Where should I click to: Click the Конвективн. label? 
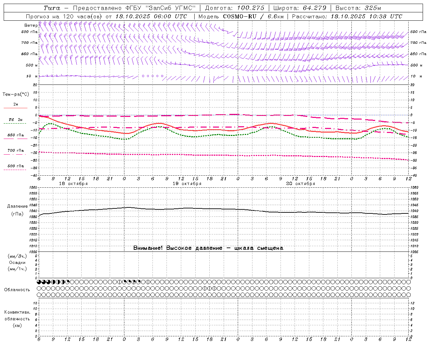click(x=17, y=312)
